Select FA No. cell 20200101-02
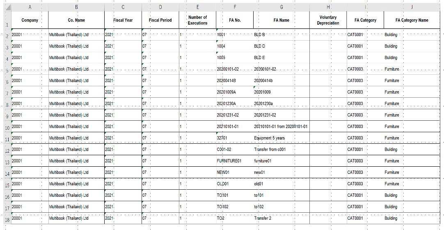This screenshot has width=444, height=232. pos(235,69)
